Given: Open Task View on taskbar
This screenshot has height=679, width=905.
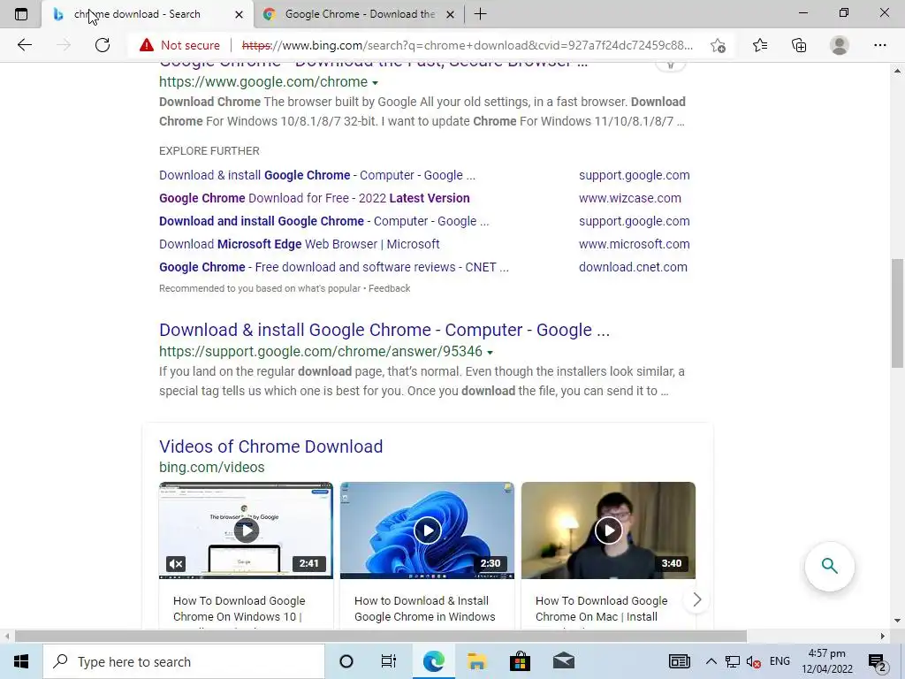Looking at the screenshot, I should tap(389, 661).
